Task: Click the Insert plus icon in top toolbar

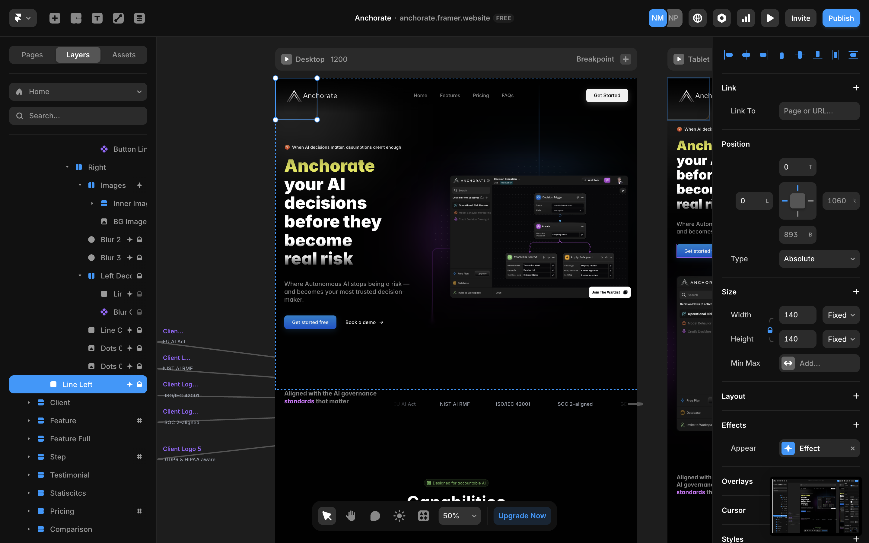Action: click(x=55, y=18)
